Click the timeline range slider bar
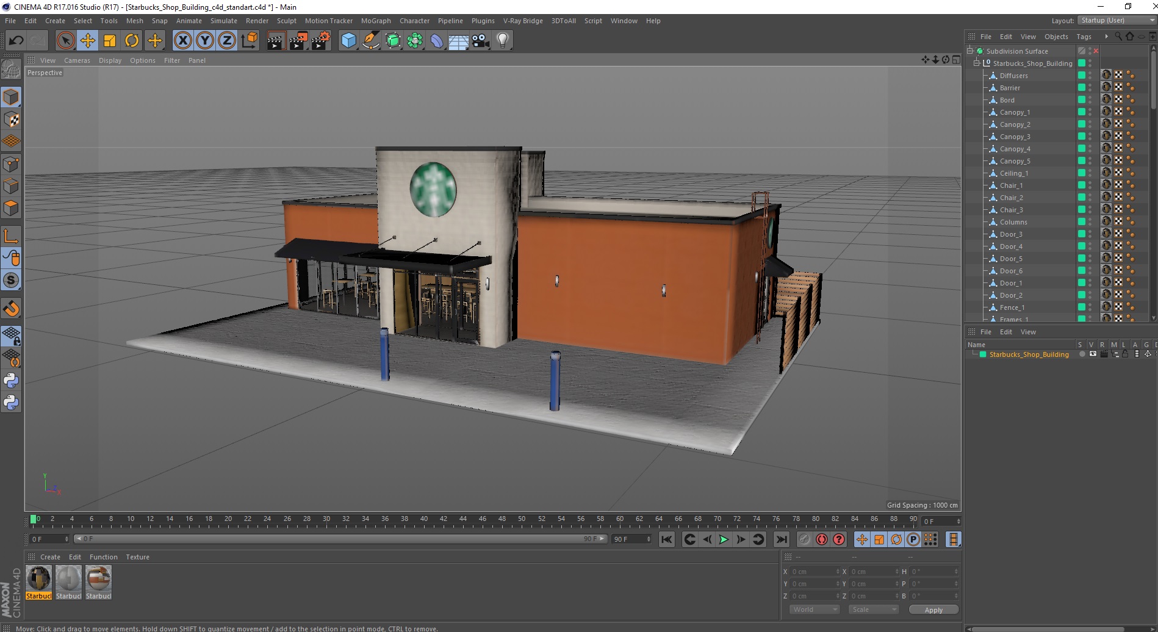The image size is (1158, 632). [x=340, y=539]
